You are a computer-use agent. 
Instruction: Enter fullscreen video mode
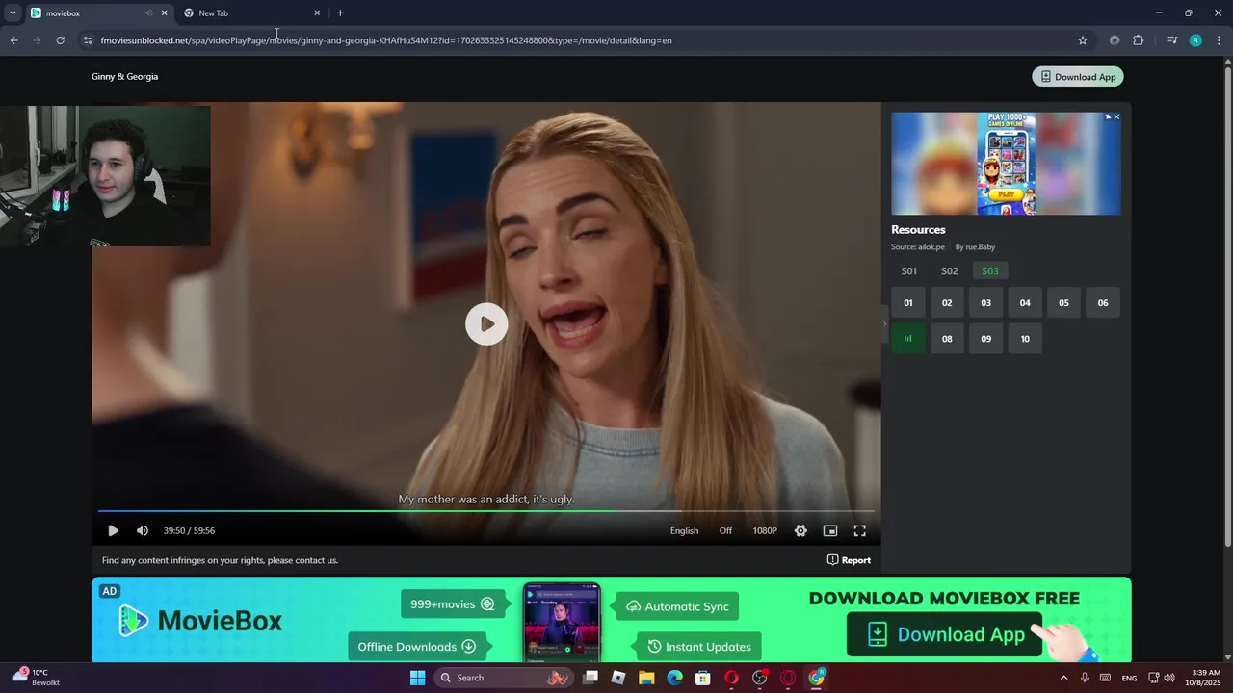click(860, 530)
